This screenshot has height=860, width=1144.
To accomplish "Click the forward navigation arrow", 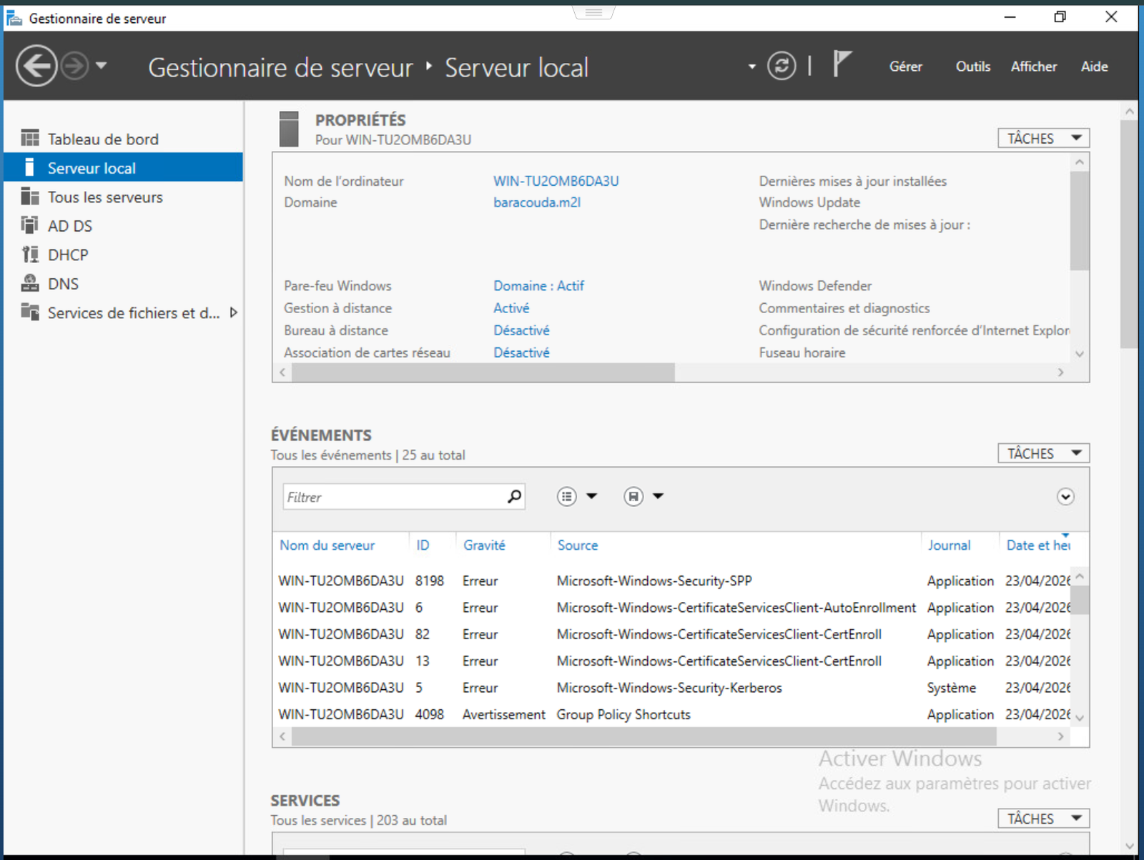I will (x=74, y=66).
